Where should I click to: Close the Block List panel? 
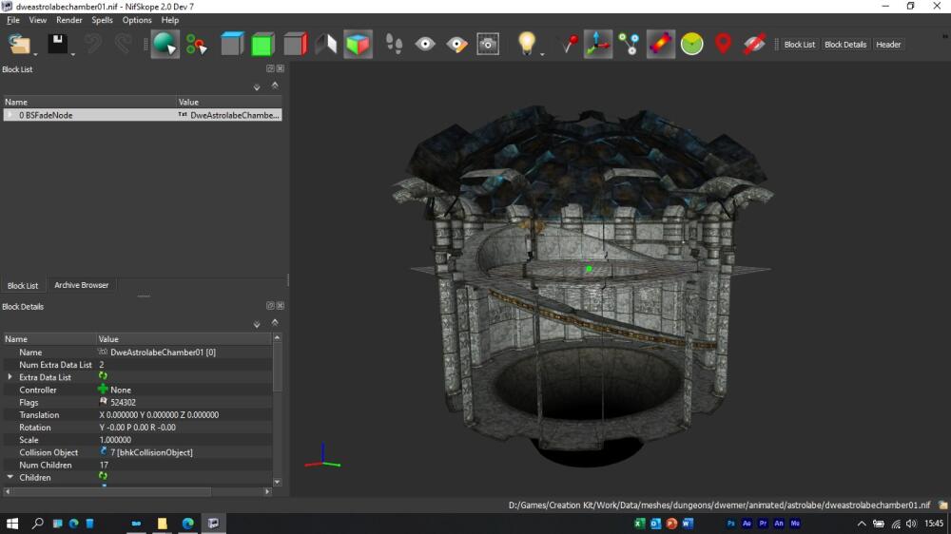(281, 68)
